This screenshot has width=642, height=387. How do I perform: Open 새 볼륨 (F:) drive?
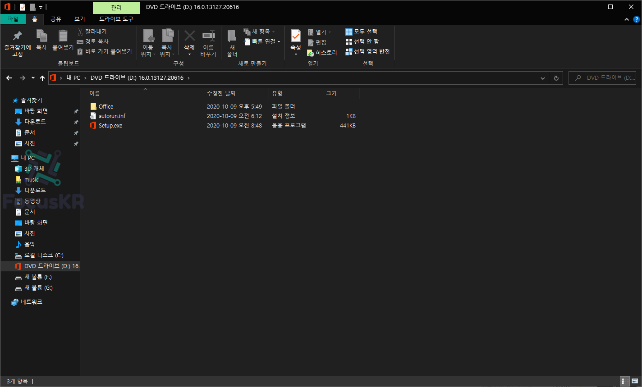(x=33, y=277)
